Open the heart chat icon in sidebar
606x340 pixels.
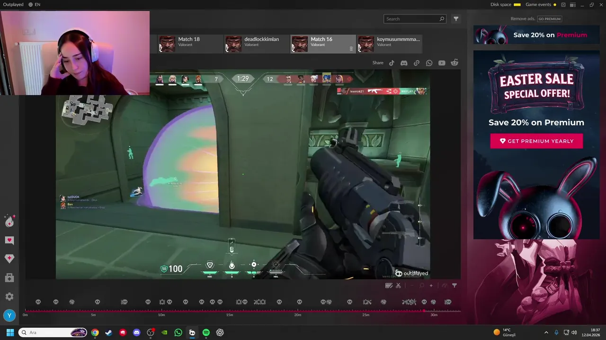(x=9, y=240)
